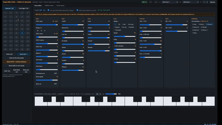Toggle the Mono sw OFF switch
The width and height of the screenshot is (222, 125).
pos(55,84)
